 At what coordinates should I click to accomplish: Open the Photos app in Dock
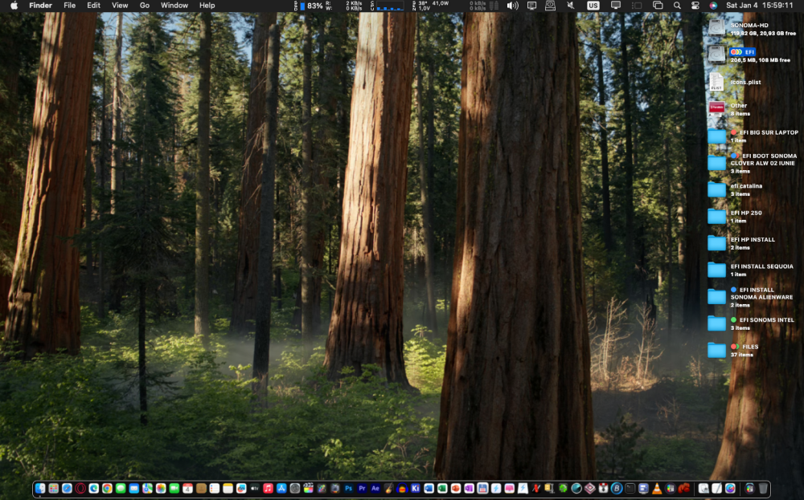click(161, 488)
